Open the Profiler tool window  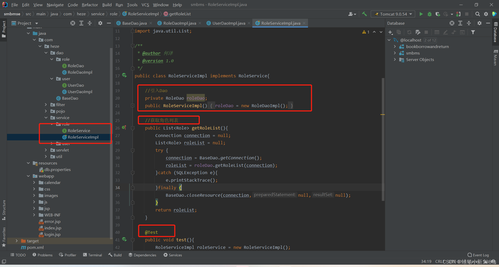[x=68, y=255]
